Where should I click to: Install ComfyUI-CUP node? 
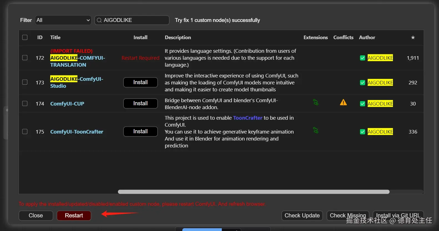click(x=140, y=104)
